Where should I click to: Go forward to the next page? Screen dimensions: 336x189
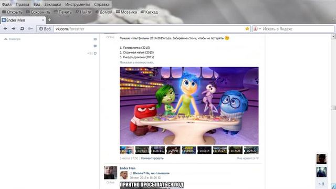click(14, 29)
